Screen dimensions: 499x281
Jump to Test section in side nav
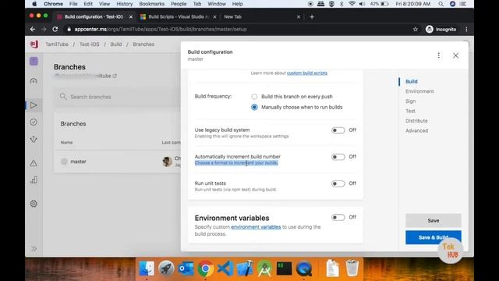(x=410, y=111)
